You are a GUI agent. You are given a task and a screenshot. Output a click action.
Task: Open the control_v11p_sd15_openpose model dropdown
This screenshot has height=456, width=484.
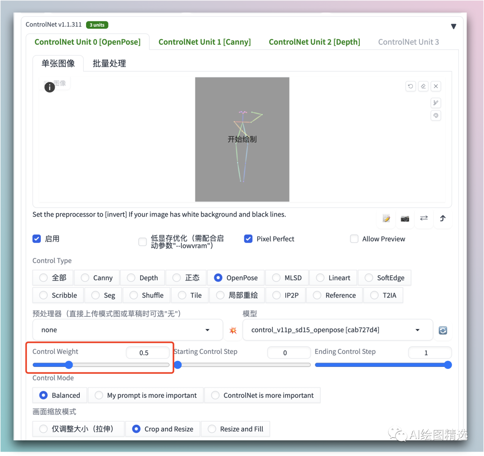338,329
